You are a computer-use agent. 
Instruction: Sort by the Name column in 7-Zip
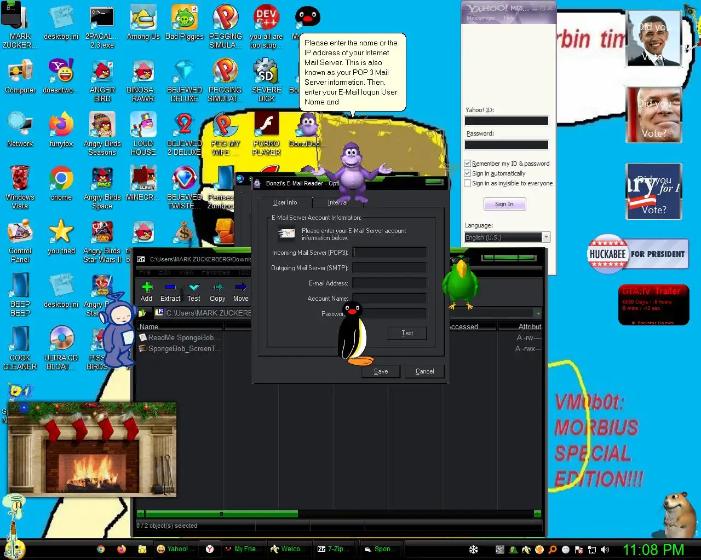pos(180,326)
